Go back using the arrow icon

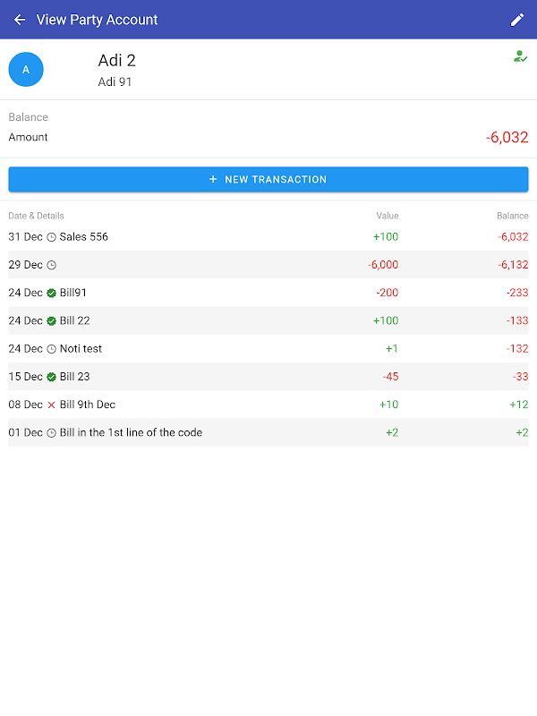point(20,20)
